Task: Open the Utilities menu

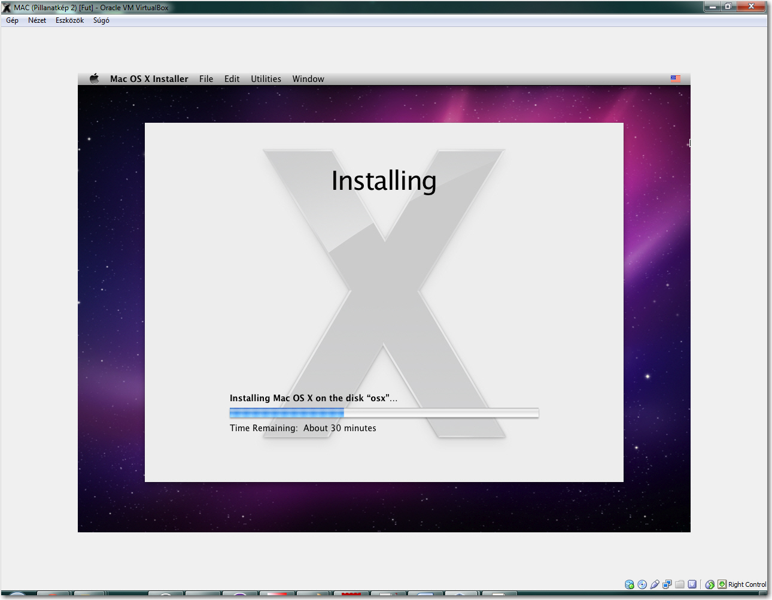Action: pyautogui.click(x=266, y=79)
